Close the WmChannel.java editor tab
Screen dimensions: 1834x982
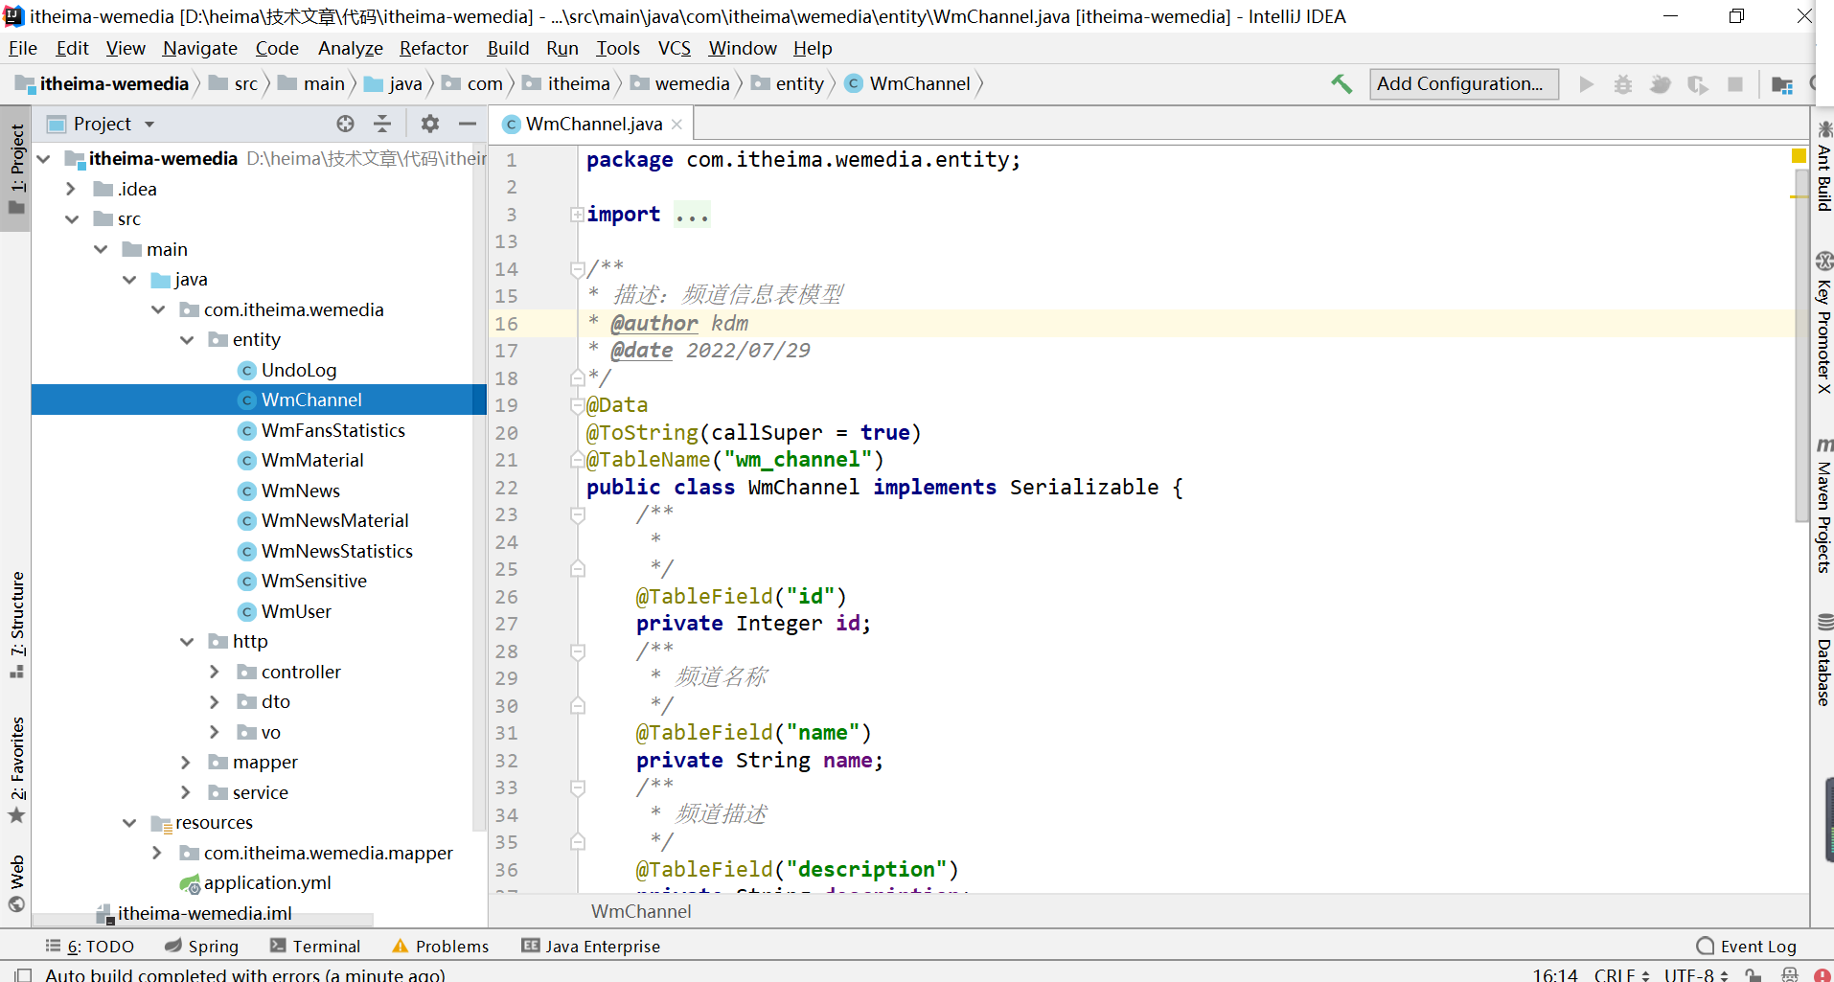[676, 125]
